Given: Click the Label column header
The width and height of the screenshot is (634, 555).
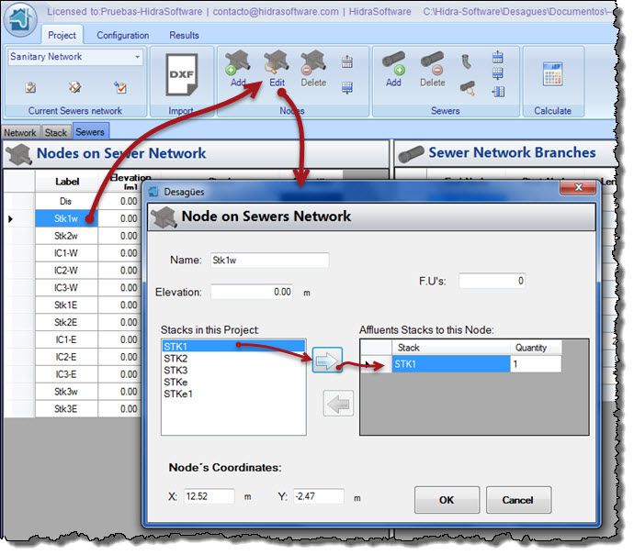Looking at the screenshot, I should pos(67,182).
